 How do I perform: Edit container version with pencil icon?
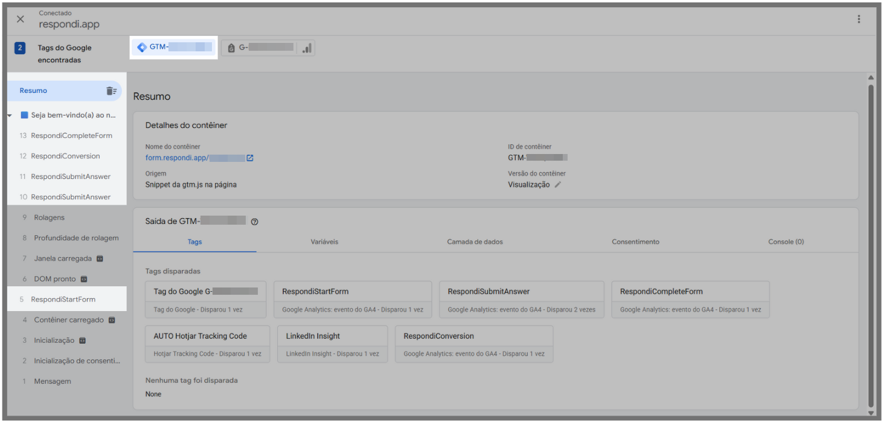tap(557, 185)
